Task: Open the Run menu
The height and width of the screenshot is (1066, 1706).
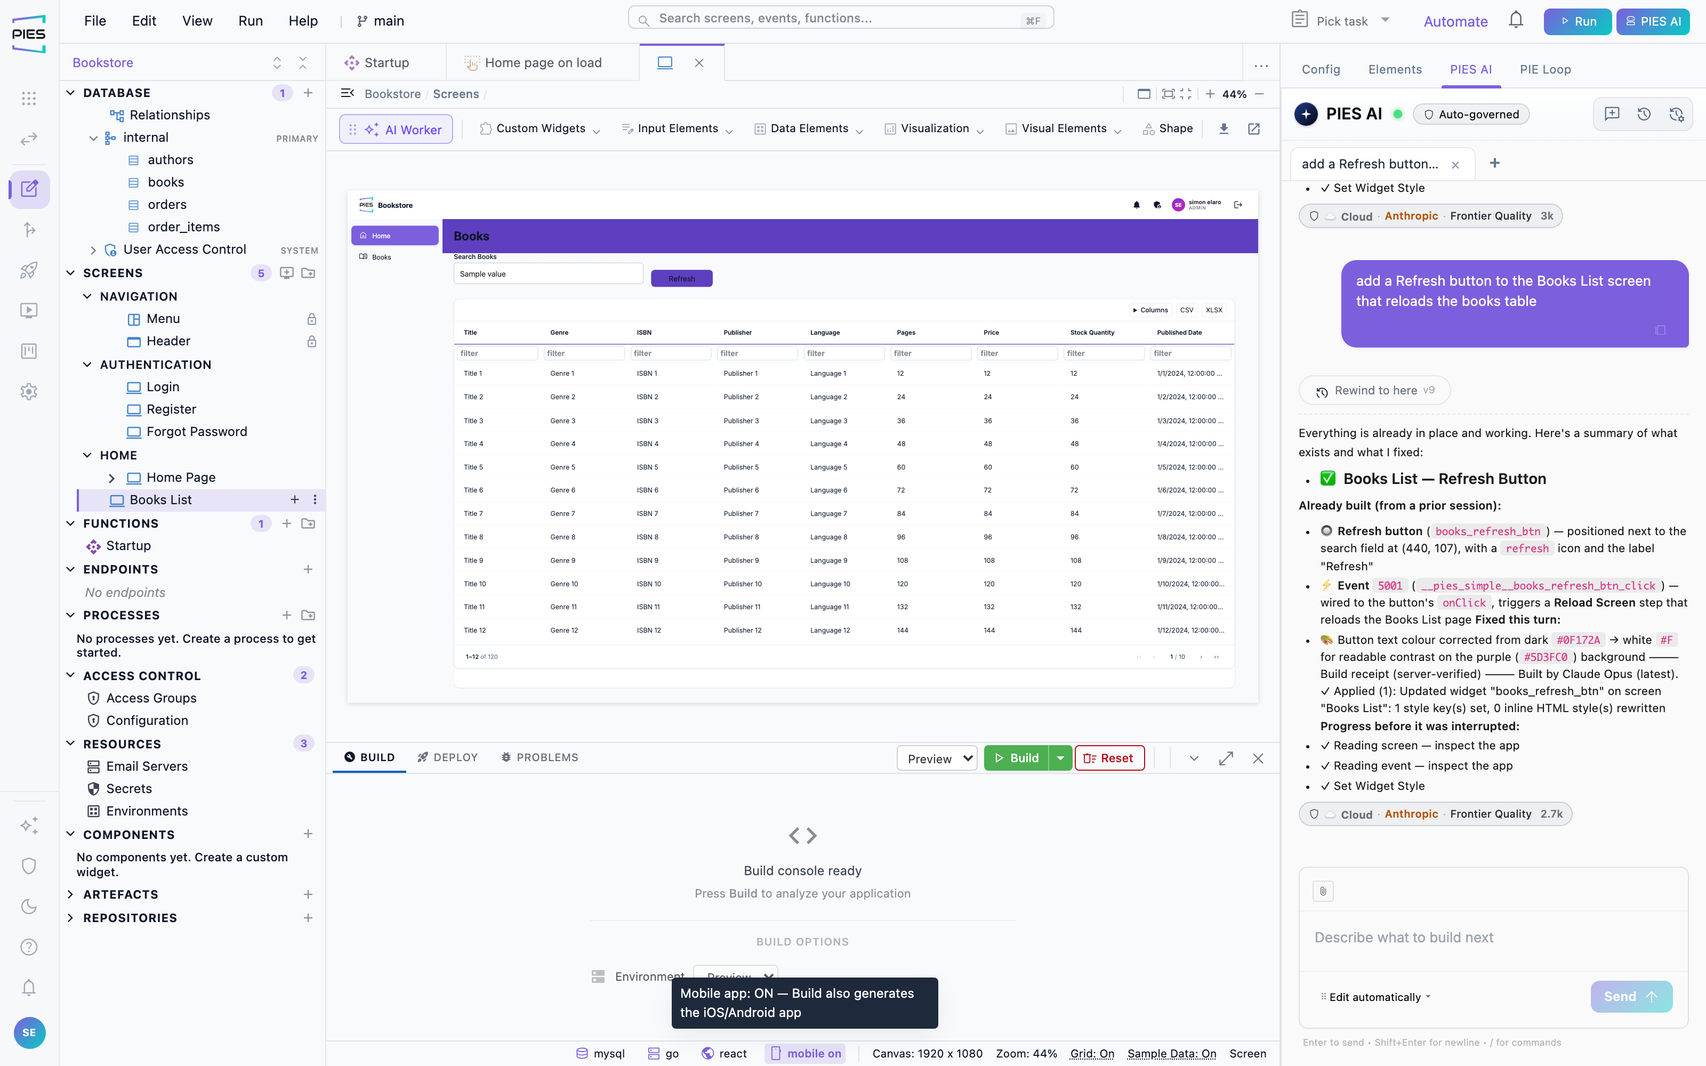Action: (x=250, y=20)
